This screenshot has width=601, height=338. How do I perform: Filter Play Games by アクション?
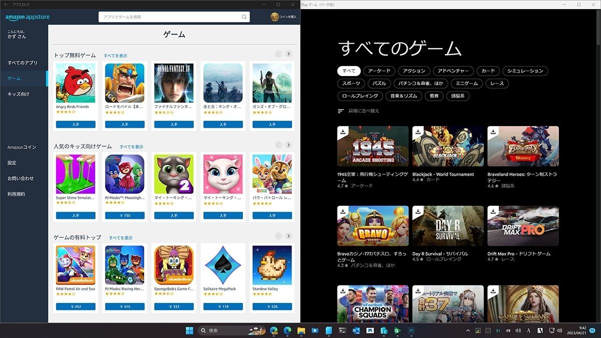414,71
